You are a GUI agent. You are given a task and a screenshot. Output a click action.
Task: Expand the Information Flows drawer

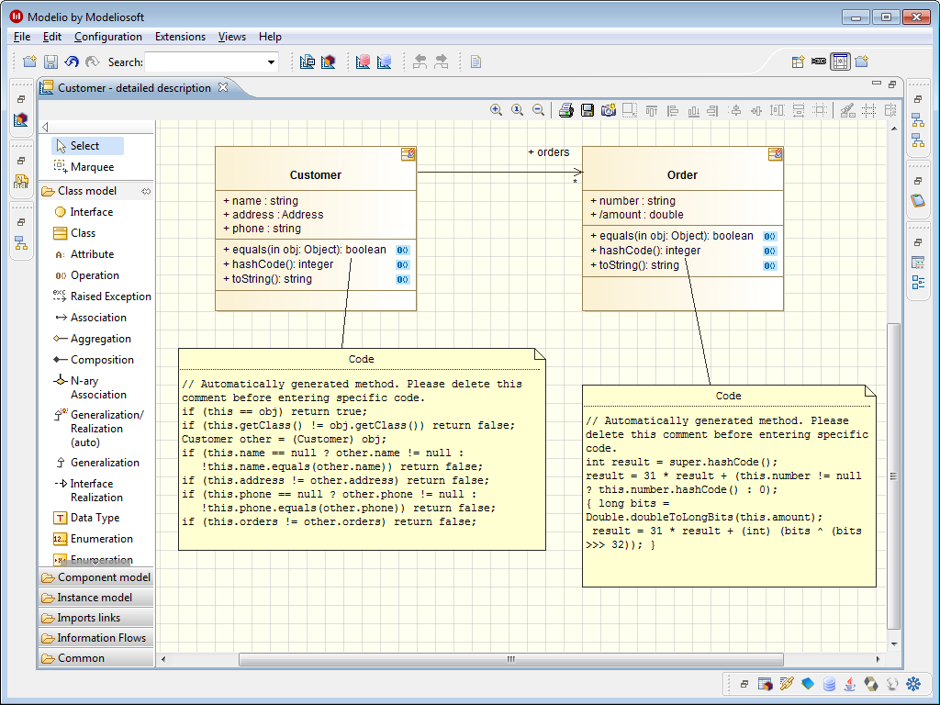(x=95, y=638)
